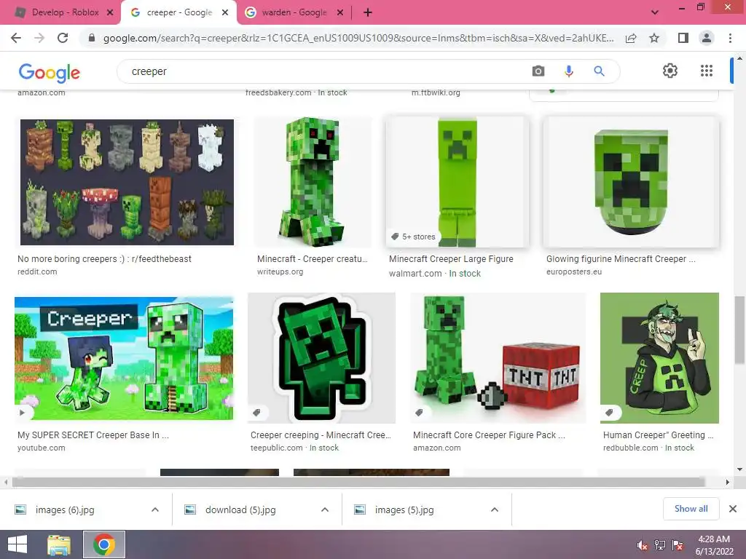Click teepublic.com source link

point(276,448)
